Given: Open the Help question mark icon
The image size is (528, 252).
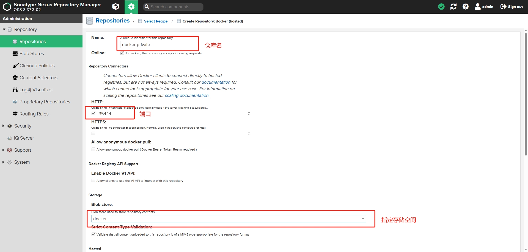Looking at the screenshot, I should [466, 7].
